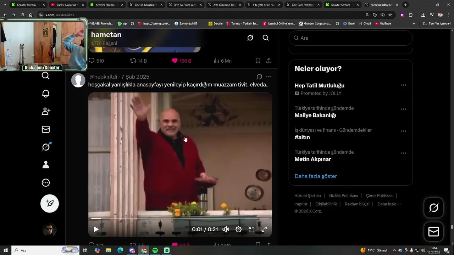Open YouTube bookmark in bookmarks bar
Viewport: 454px width, 255px height.
pos(383,23)
